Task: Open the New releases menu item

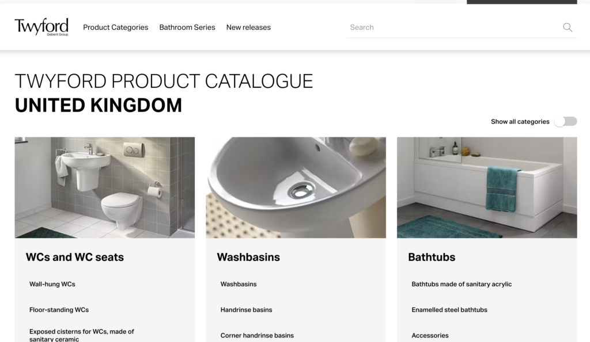Action: tap(248, 28)
